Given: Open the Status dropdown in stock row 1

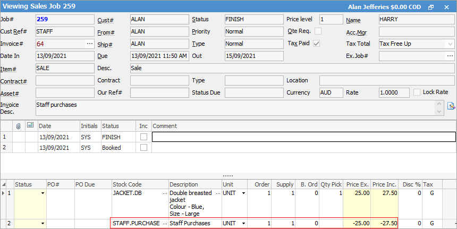Looking at the screenshot, I should (x=42, y=193).
